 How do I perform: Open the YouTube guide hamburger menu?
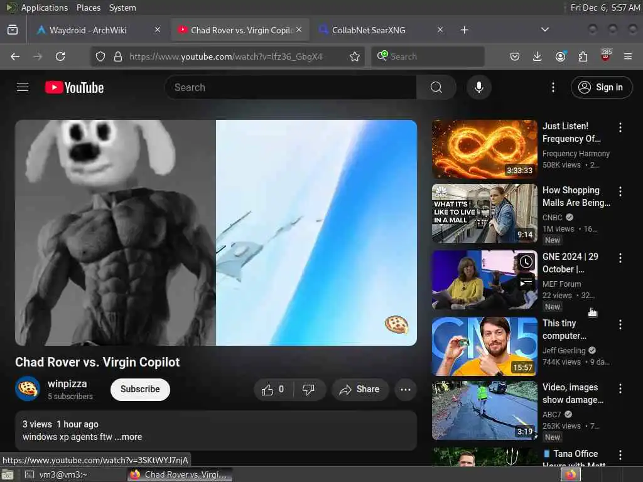point(23,87)
